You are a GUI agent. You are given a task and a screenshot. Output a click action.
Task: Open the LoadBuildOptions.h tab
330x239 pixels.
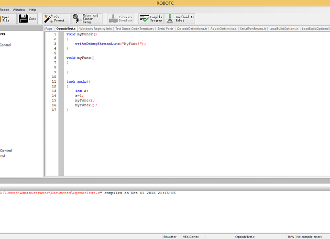pyautogui.click(x=284, y=29)
